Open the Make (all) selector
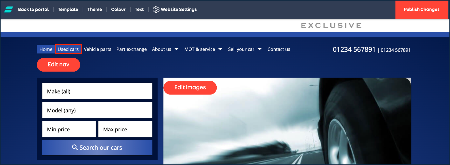The image size is (450, 165). click(x=97, y=91)
